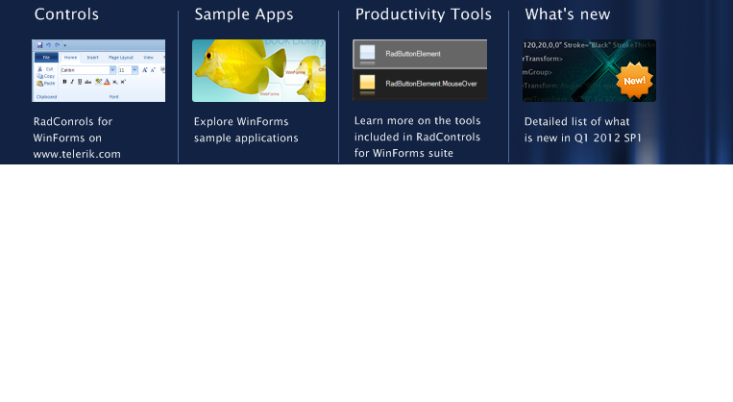Click the yellow icon beside RadButtonElement.MouseOver
This screenshot has height=402, width=733.
(369, 85)
